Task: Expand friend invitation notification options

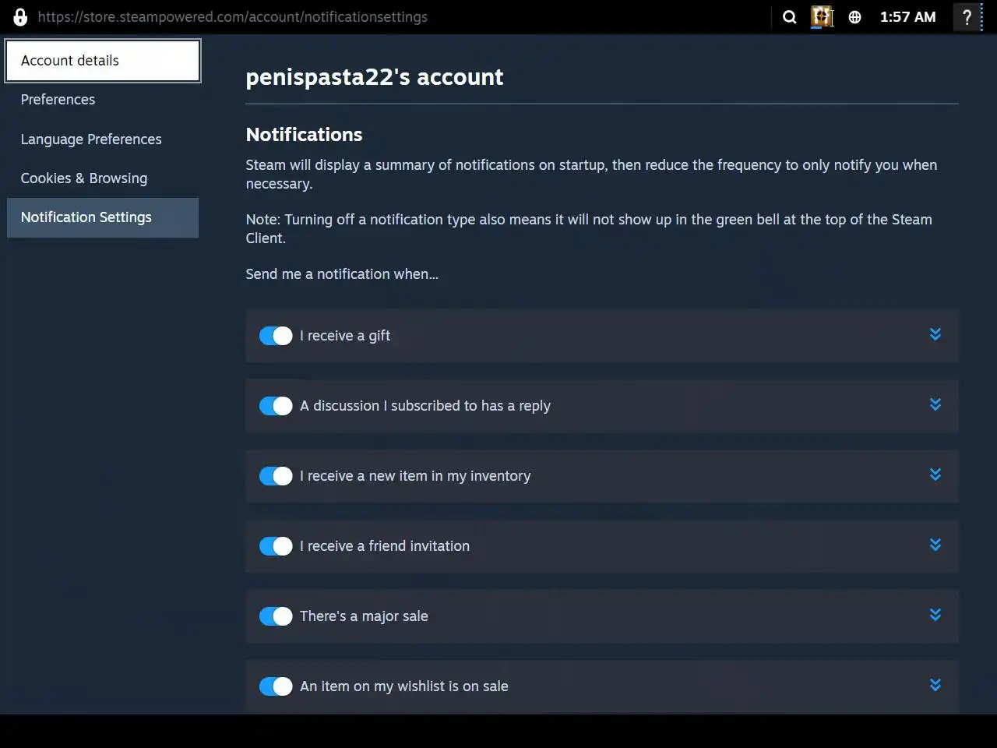Action: point(935,545)
